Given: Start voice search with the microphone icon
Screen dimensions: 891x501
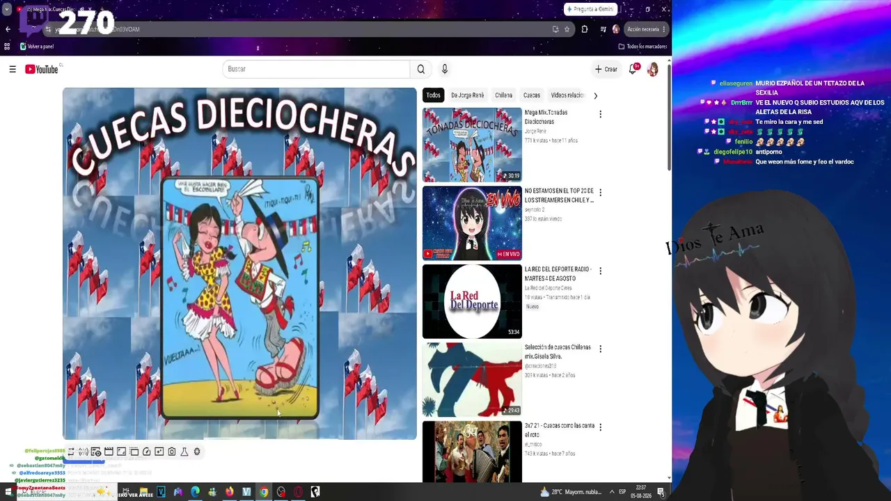Looking at the screenshot, I should pyautogui.click(x=444, y=69).
